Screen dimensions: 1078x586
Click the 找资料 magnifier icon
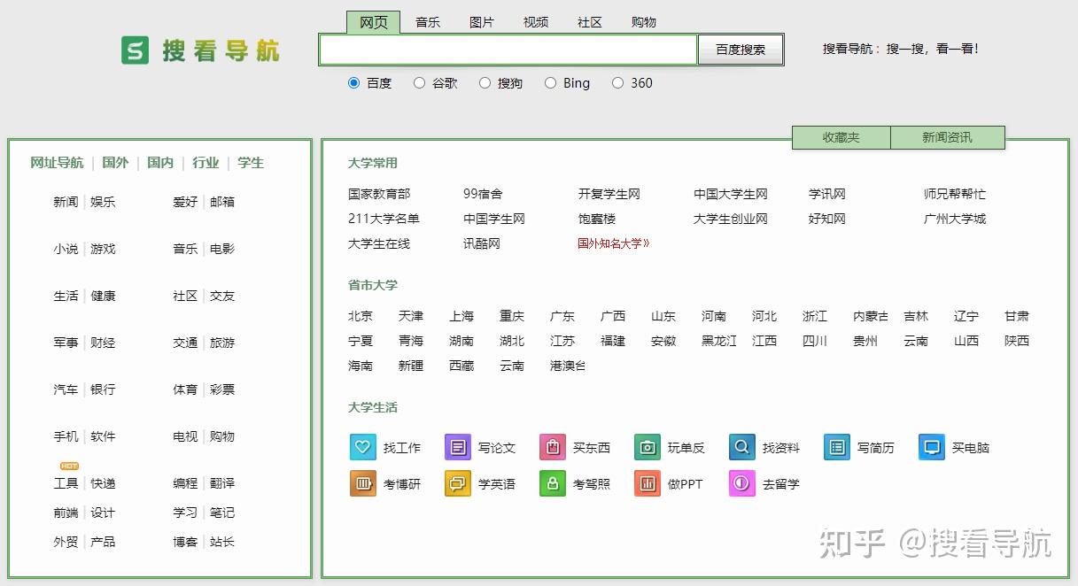point(742,448)
